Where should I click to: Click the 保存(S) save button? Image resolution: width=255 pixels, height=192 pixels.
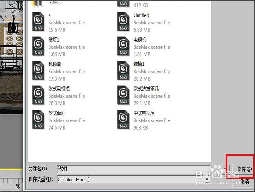[243, 169]
